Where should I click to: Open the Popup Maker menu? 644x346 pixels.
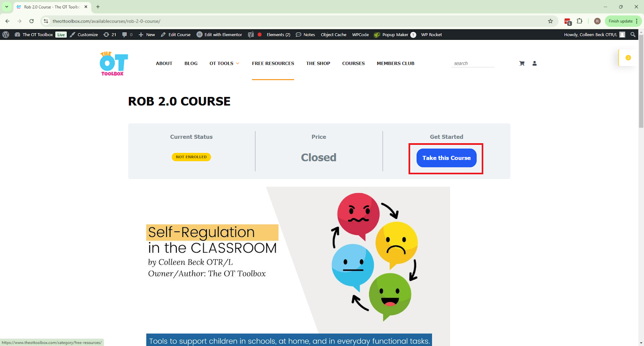coord(395,35)
